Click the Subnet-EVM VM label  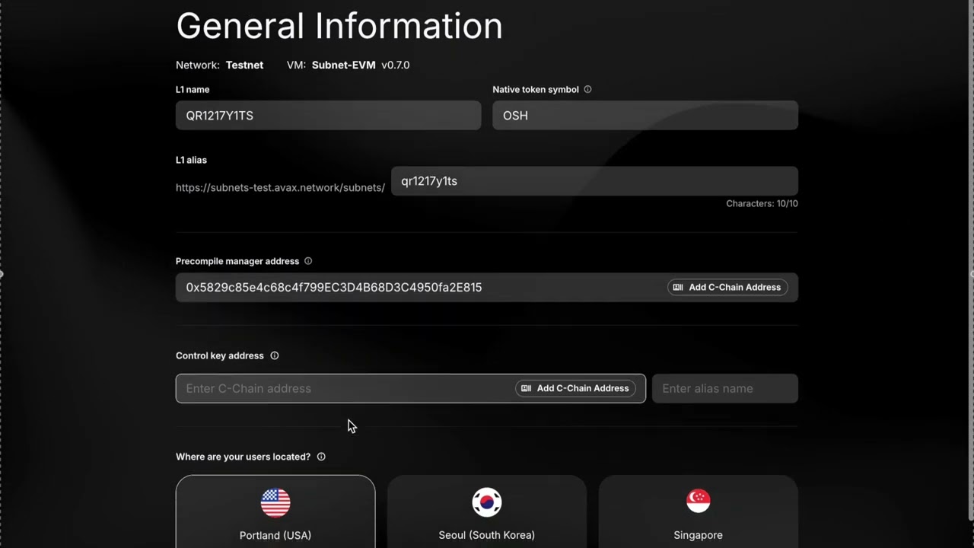[x=344, y=65]
